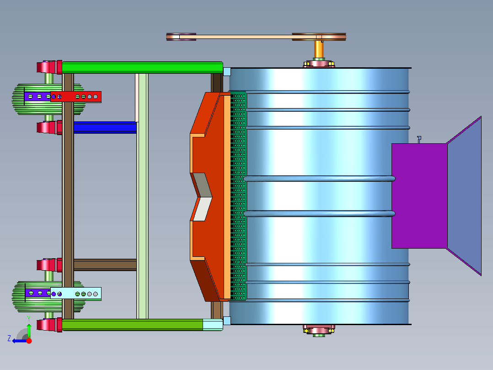Select the red clamp beside the brown crossbar
Viewport: 493px width, 370px height.
(x=49, y=265)
